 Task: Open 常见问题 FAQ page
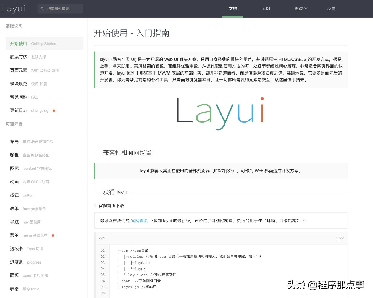[44, 97]
